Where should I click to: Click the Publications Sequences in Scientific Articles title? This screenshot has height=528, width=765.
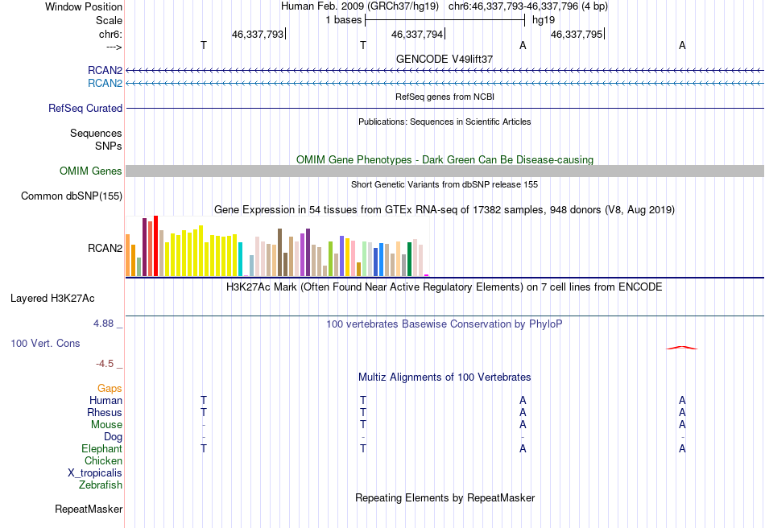(445, 122)
